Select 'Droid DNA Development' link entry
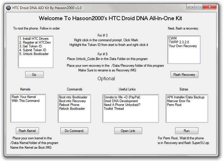The height and width of the screenshot is (161, 223). click(121, 101)
